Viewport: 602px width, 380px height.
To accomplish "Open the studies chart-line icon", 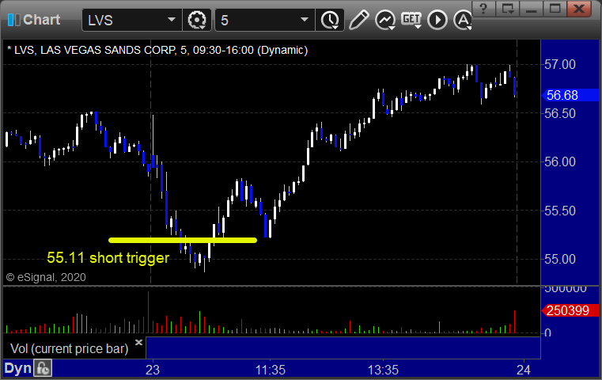I will 385,20.
